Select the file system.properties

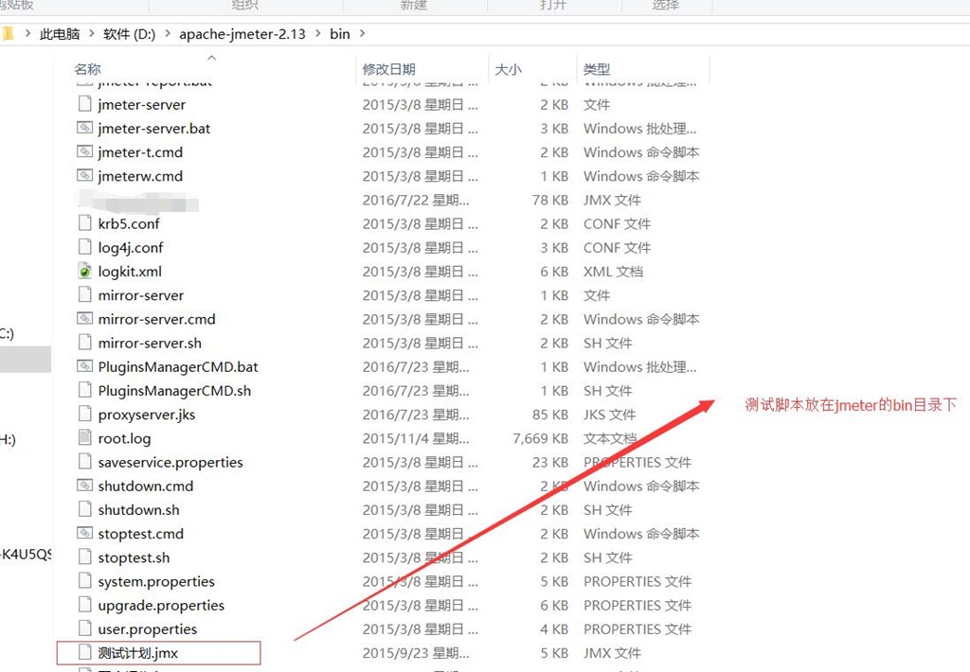tap(156, 582)
